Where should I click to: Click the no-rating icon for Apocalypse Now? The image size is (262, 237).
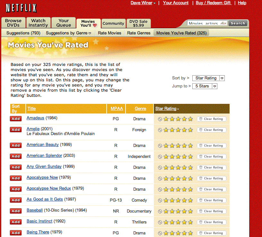coord(160,178)
